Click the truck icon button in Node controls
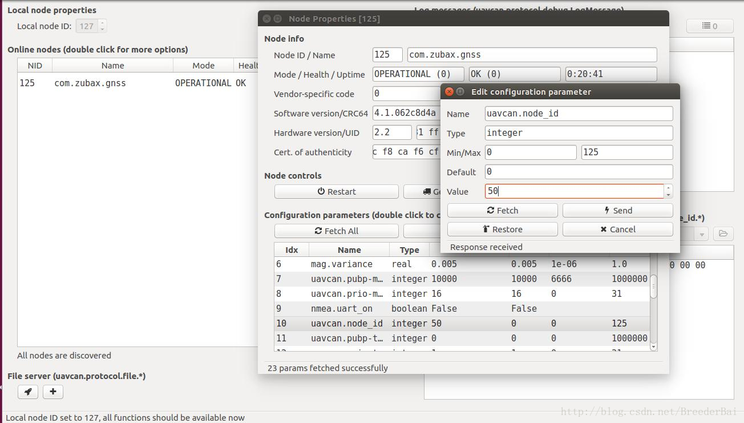The image size is (744, 423). pyautogui.click(x=422, y=191)
